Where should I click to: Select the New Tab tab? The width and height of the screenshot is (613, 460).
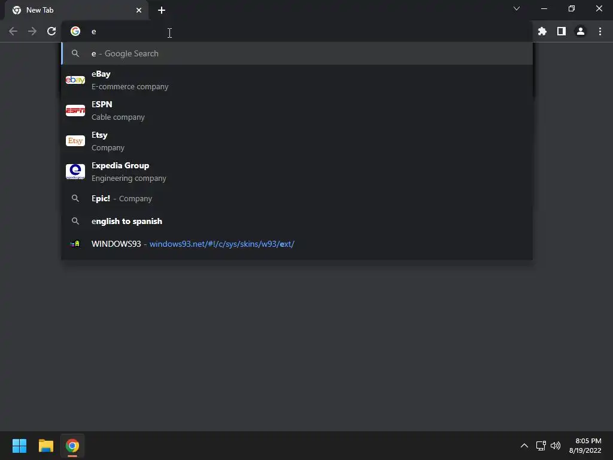[77, 10]
